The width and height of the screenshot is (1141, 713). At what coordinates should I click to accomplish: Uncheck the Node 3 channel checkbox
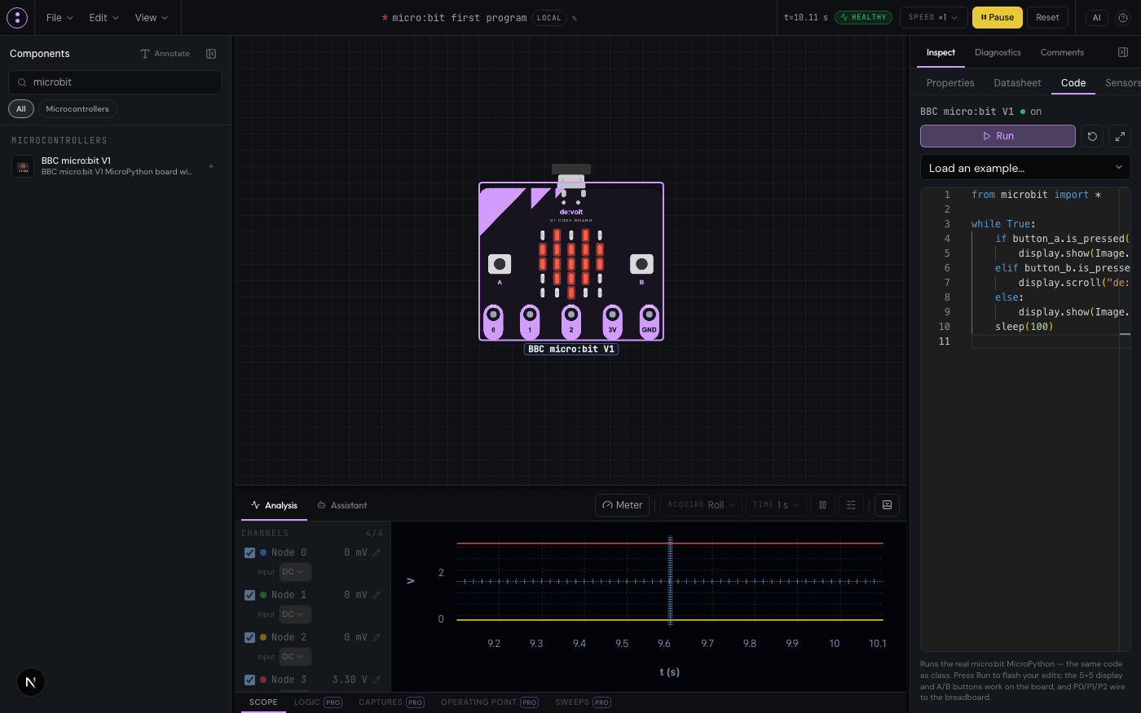[x=250, y=680]
